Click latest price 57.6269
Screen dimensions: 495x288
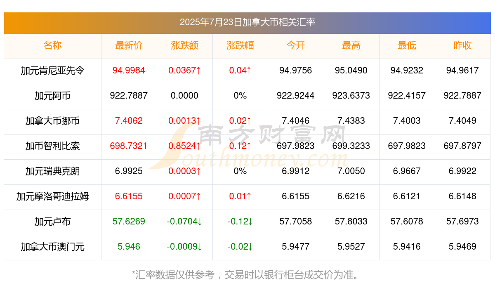[x=129, y=222]
